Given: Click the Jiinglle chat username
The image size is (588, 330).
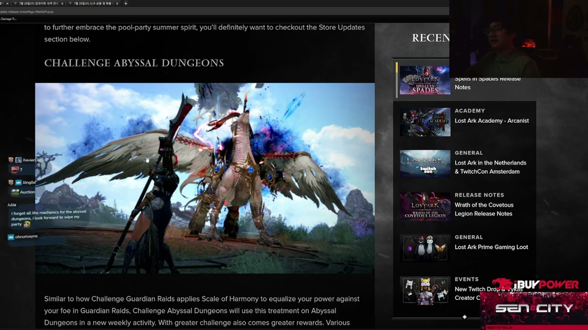Looking at the screenshot, I should tap(29, 182).
